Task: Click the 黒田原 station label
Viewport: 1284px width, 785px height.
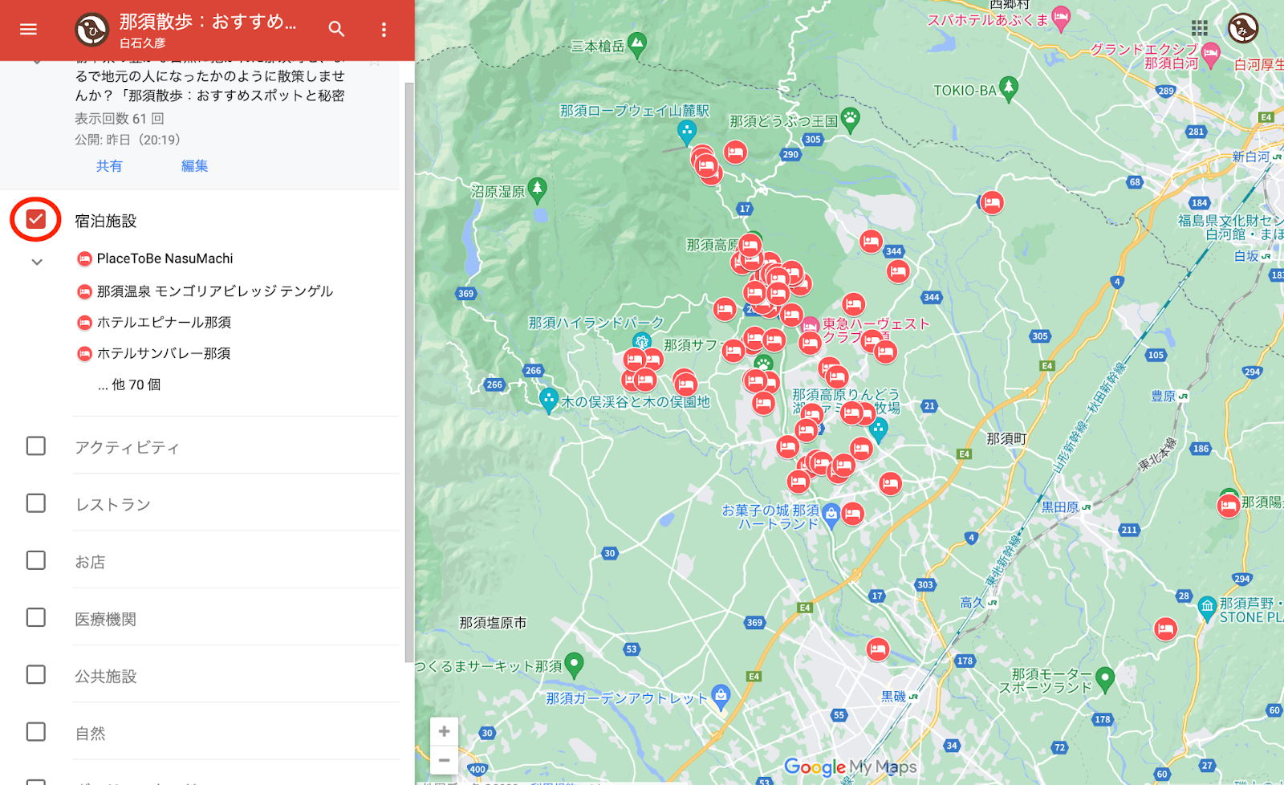Action: click(x=1059, y=507)
